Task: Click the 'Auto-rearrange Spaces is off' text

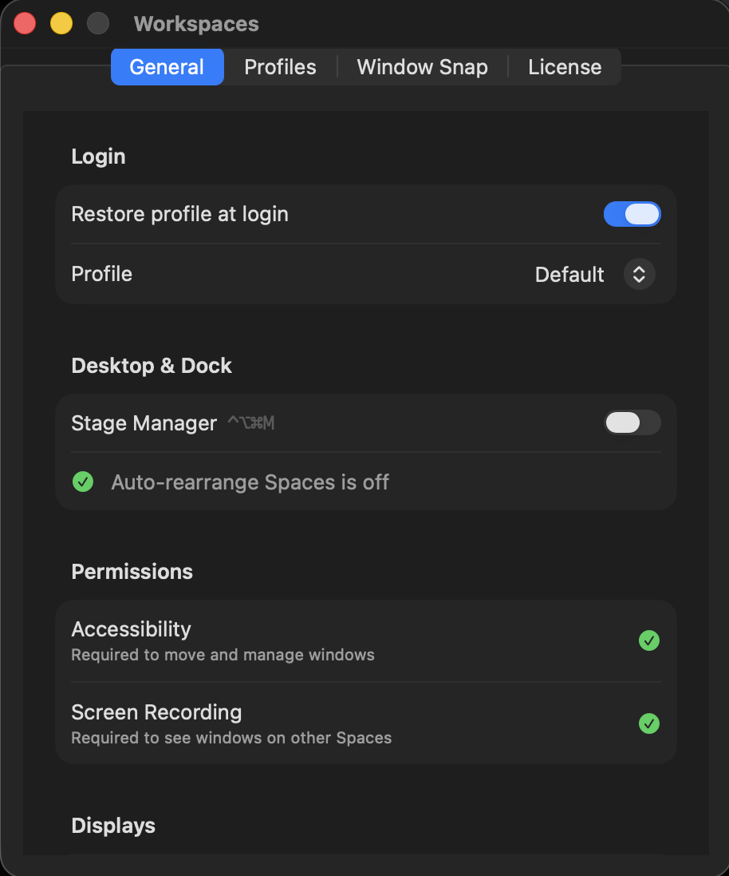Action: (250, 482)
